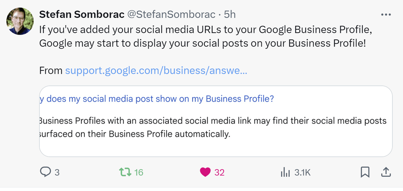Open the view analytics bar chart icon
The width and height of the screenshot is (403, 191).
[285, 173]
